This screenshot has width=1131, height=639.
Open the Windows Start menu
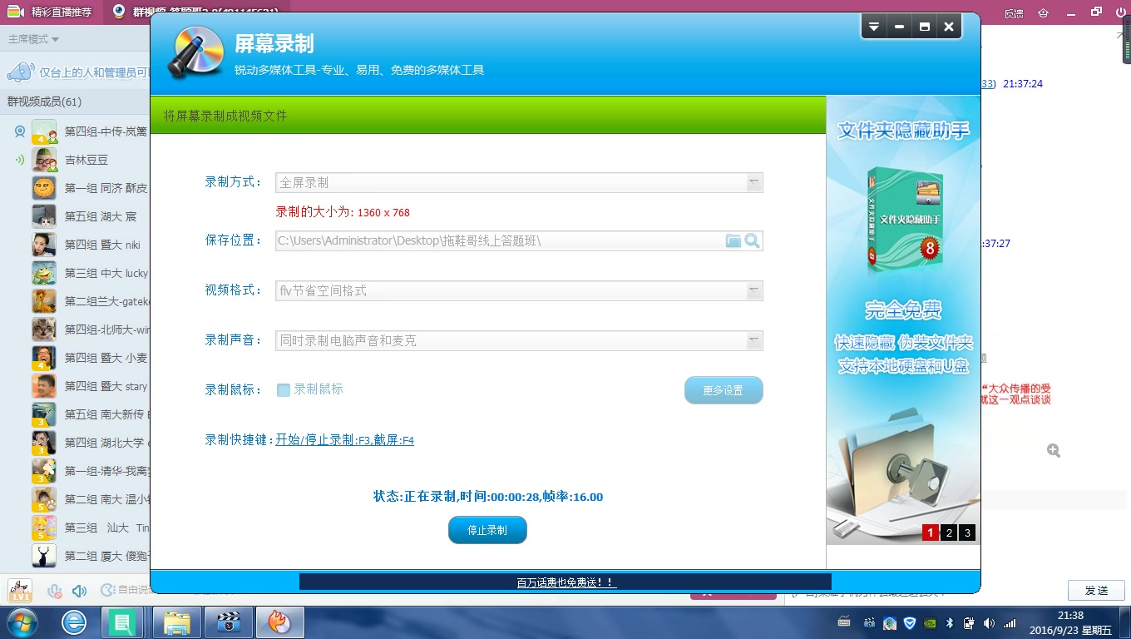[22, 622]
